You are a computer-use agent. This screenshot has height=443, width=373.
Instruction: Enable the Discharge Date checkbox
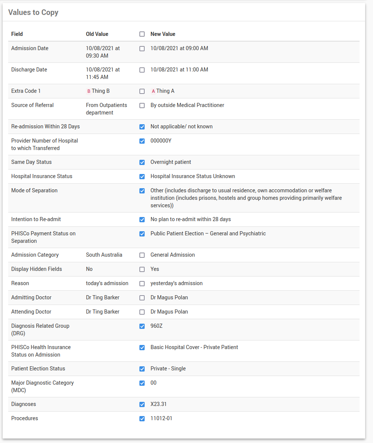(142, 70)
